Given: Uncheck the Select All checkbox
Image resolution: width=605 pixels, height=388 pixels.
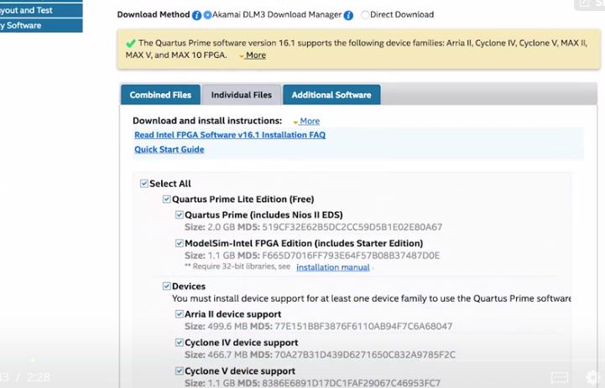Looking at the screenshot, I should (144, 184).
